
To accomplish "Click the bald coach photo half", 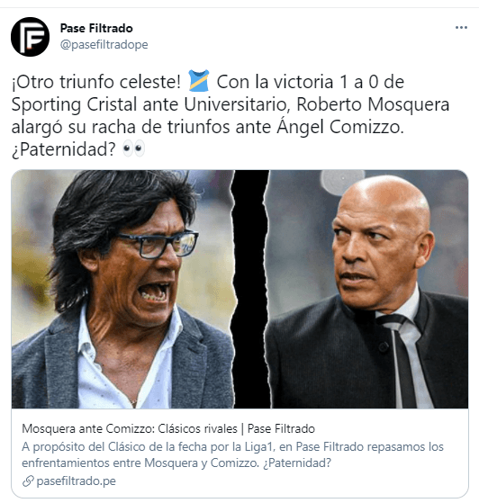I will (x=367, y=289).
